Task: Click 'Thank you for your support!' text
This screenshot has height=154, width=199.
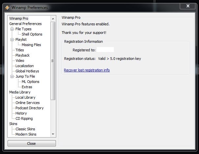Action: 84,33
